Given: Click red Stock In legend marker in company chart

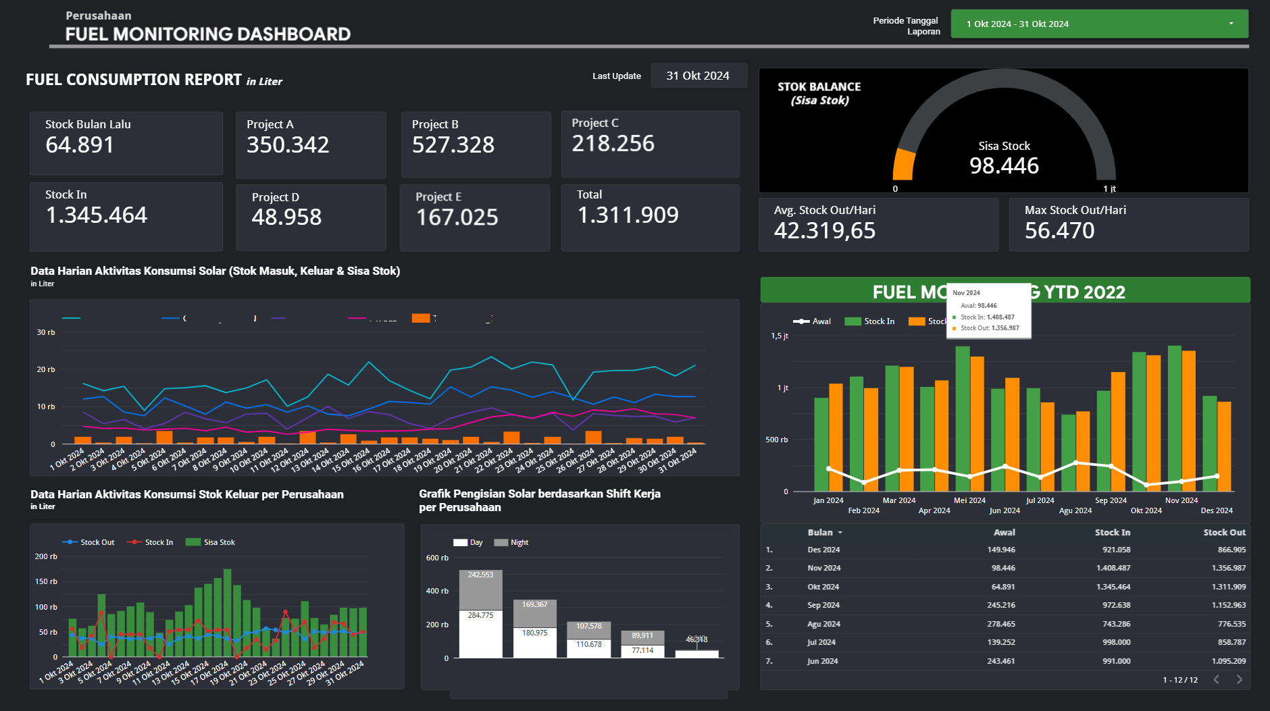Looking at the screenshot, I should coord(135,542).
